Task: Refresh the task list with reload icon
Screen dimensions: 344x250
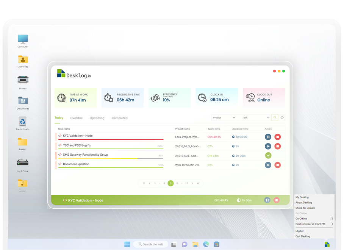Action: [282, 118]
